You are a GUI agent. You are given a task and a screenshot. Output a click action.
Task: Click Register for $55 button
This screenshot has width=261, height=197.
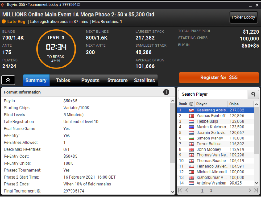point(219,78)
